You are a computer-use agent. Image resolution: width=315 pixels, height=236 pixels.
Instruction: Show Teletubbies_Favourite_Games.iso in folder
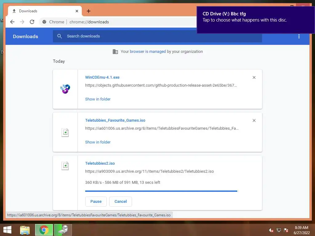98,142
